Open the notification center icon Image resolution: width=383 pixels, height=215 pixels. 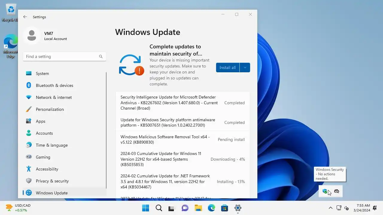tap(375, 208)
